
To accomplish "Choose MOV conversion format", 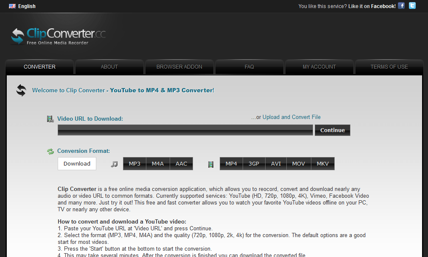I will click(x=299, y=163).
